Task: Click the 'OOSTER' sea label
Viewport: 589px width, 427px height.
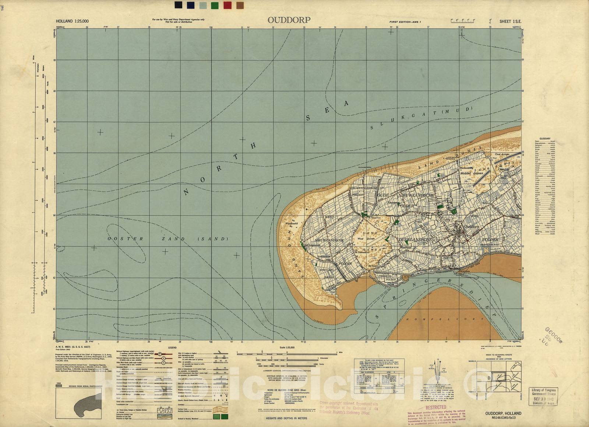Action: pos(125,239)
